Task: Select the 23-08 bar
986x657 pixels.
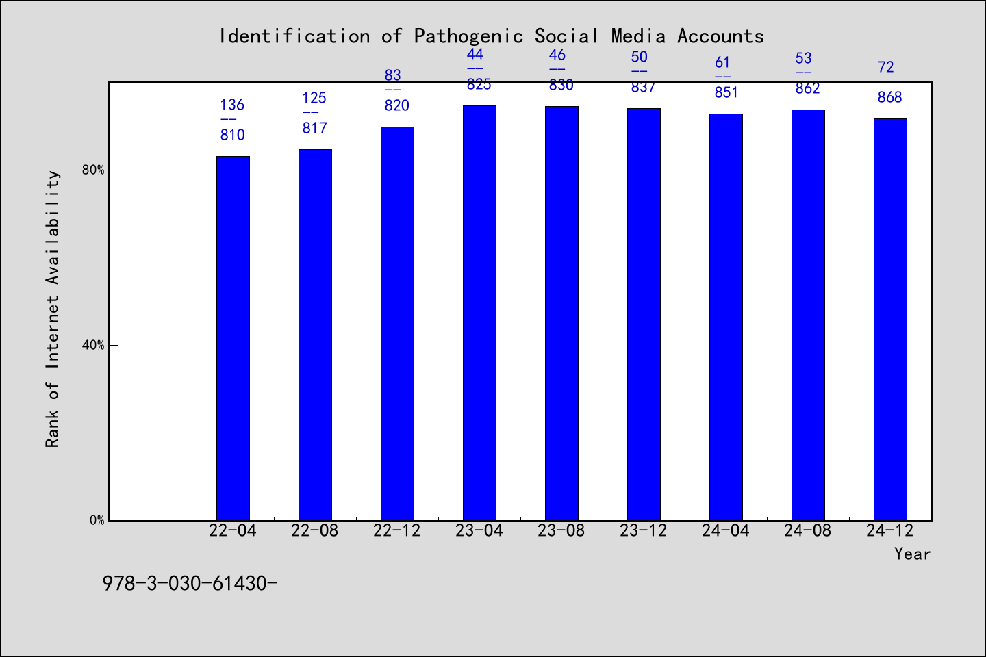Action: coord(561,313)
